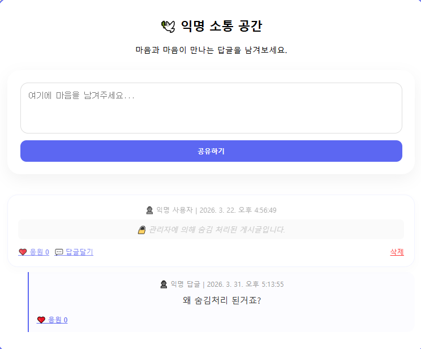Click the subtitle about leaving 답글

[x=211, y=50]
